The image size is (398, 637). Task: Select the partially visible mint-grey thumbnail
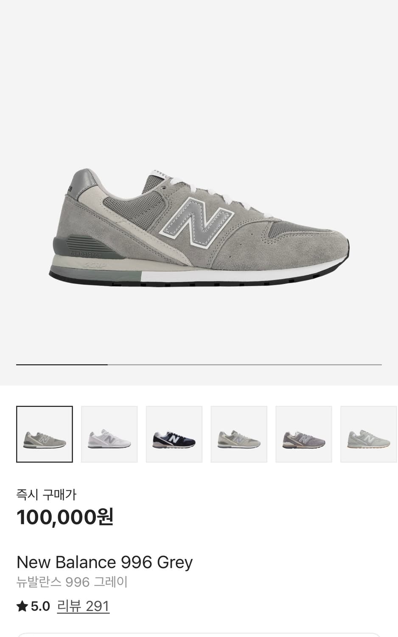click(369, 434)
